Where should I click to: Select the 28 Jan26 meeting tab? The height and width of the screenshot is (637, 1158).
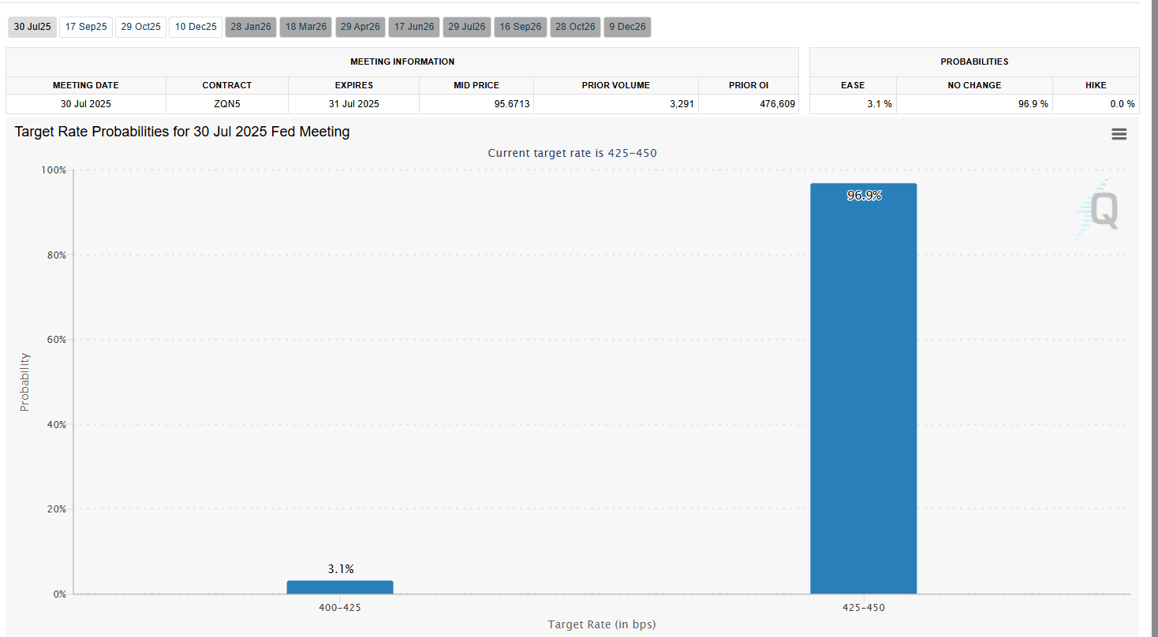pos(251,27)
